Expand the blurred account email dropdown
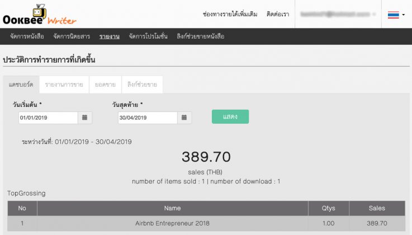This screenshot has width=412, height=235. [x=338, y=15]
